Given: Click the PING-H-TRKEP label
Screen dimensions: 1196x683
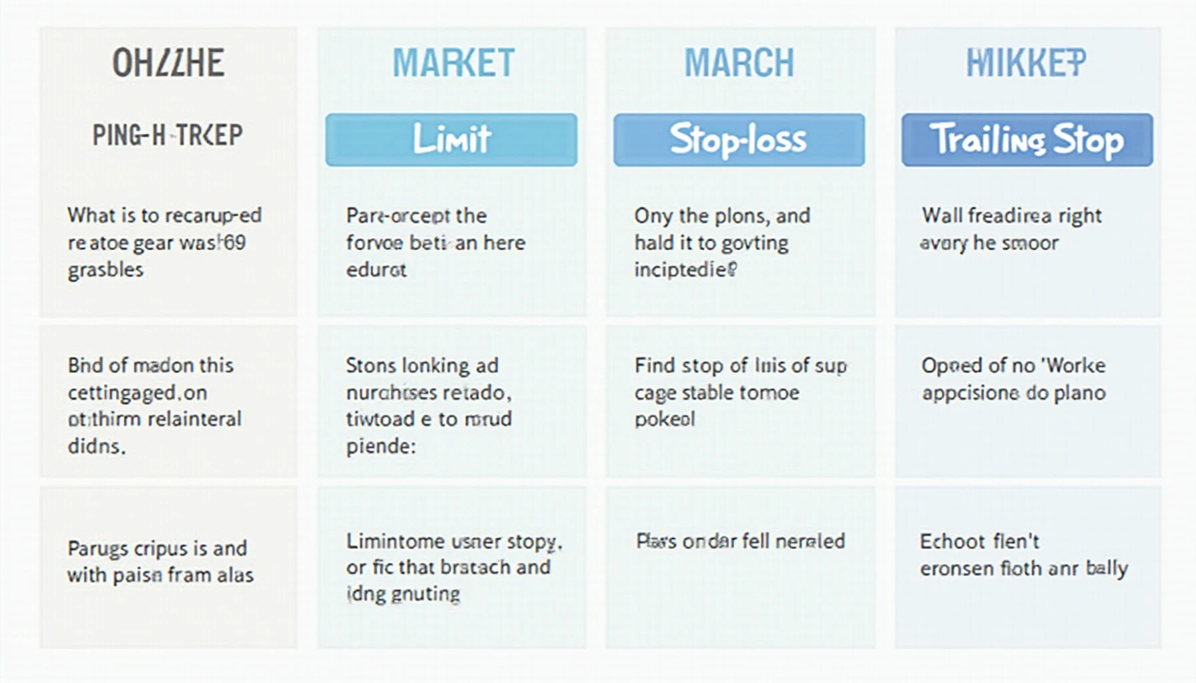Looking at the screenshot, I should (x=168, y=135).
